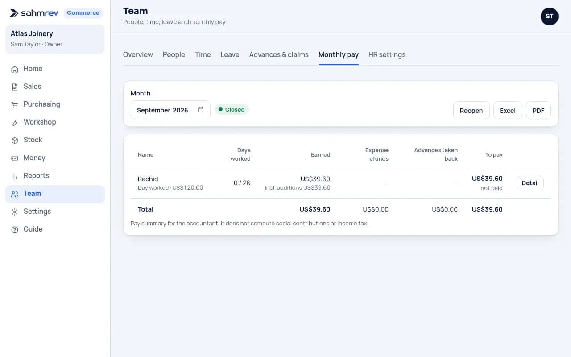The width and height of the screenshot is (571, 357).
Task: Click the Team people icon
Action: pos(15,194)
